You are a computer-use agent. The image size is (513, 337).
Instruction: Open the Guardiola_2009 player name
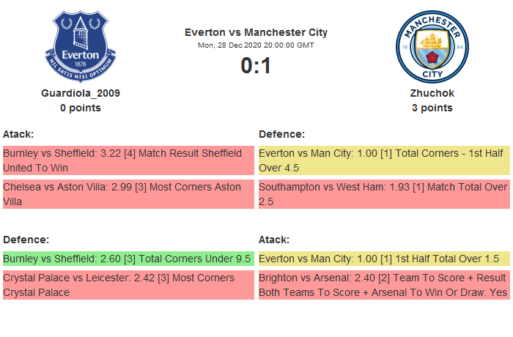(81, 93)
